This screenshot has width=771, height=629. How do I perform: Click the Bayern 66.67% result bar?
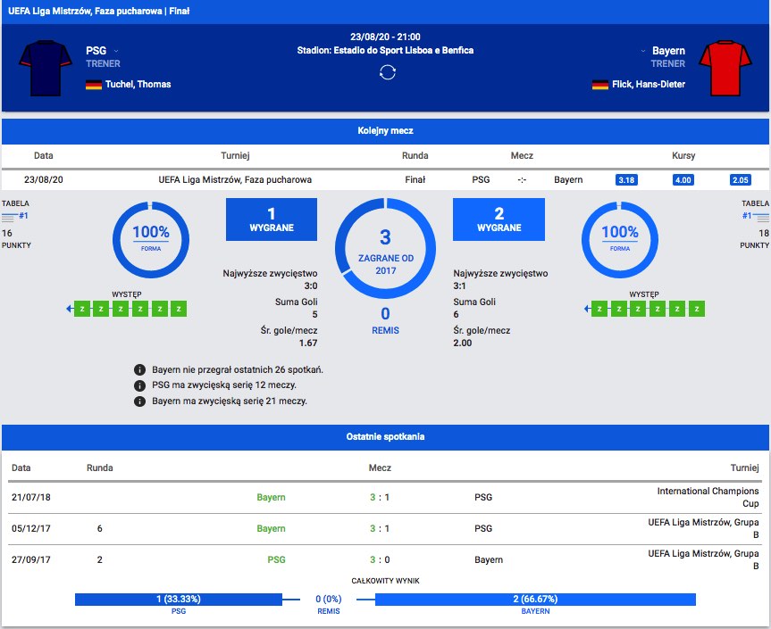point(535,600)
